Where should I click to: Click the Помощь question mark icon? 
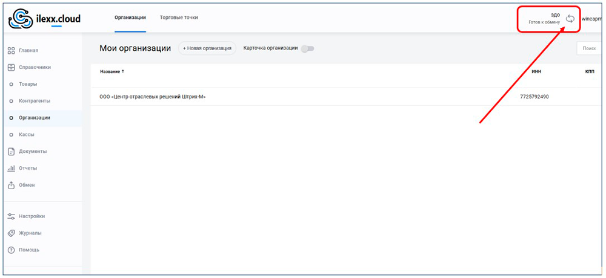[x=11, y=250]
